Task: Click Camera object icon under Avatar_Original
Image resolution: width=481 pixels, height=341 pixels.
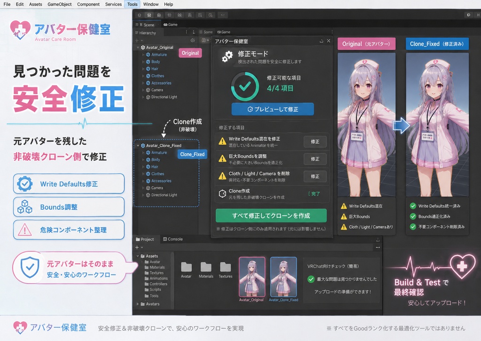Action: point(148,90)
